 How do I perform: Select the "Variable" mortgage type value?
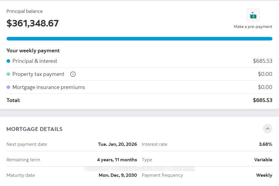pos(263,160)
